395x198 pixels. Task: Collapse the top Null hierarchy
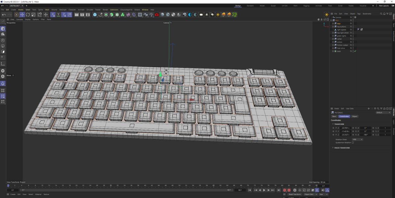point(331,20)
